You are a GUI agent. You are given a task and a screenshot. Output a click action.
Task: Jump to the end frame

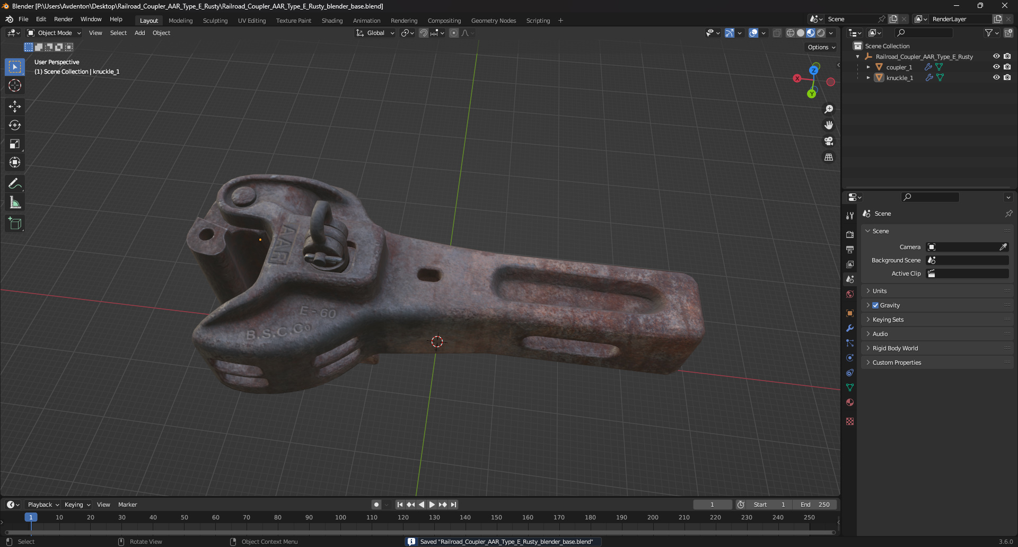pos(453,505)
